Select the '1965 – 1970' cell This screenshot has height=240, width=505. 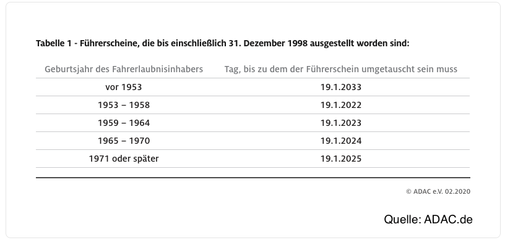(x=124, y=141)
